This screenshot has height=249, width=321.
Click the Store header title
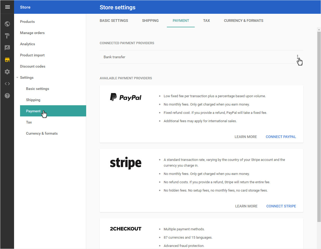pos(25,7)
